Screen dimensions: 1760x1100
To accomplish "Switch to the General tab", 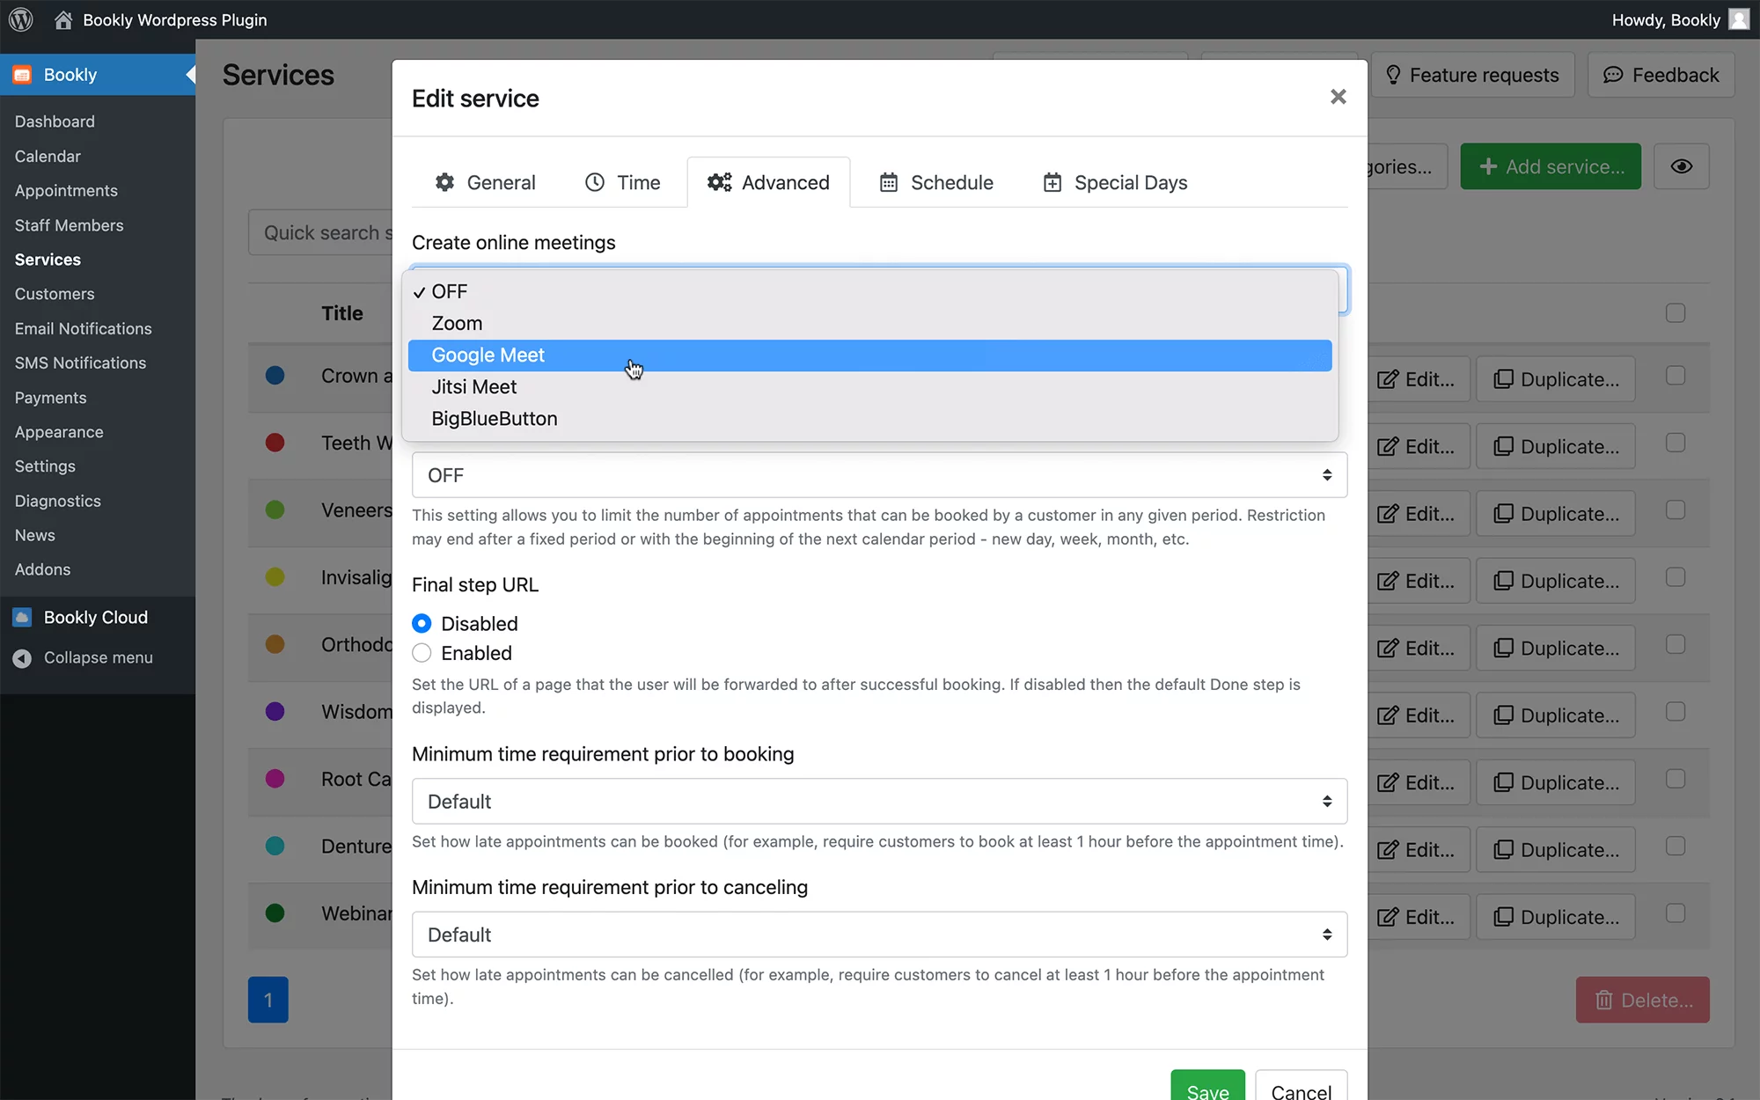I will 485,182.
